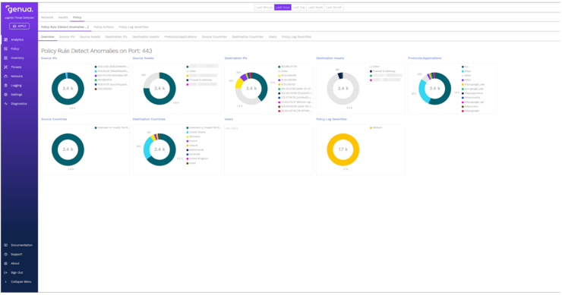Open the Policy icon in the sidebar
Viewport: 562px width, 295px height.
(x=6, y=49)
